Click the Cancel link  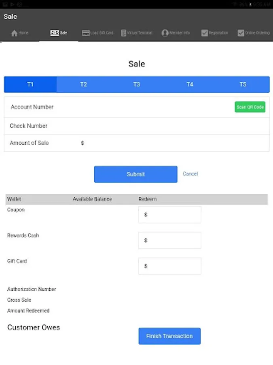tap(190, 174)
